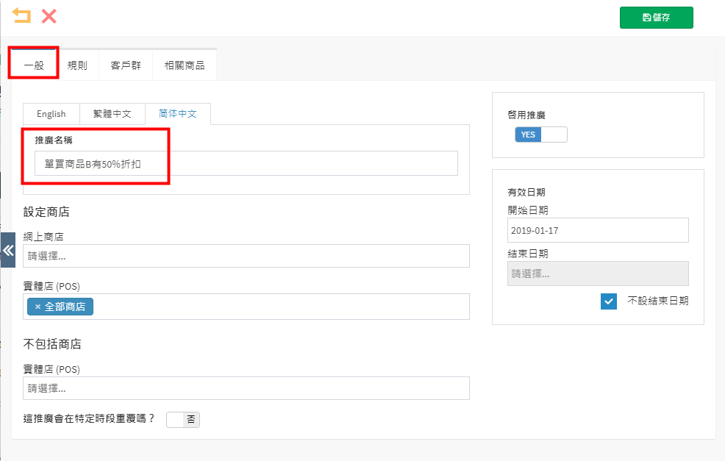The image size is (725, 461).
Task: Collapse sidebar with double-chevron icon
Action: (x=8, y=250)
